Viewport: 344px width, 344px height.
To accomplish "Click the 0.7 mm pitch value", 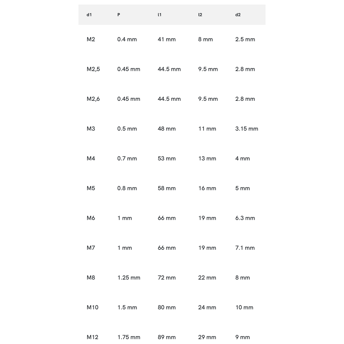I will click(x=127, y=159).
